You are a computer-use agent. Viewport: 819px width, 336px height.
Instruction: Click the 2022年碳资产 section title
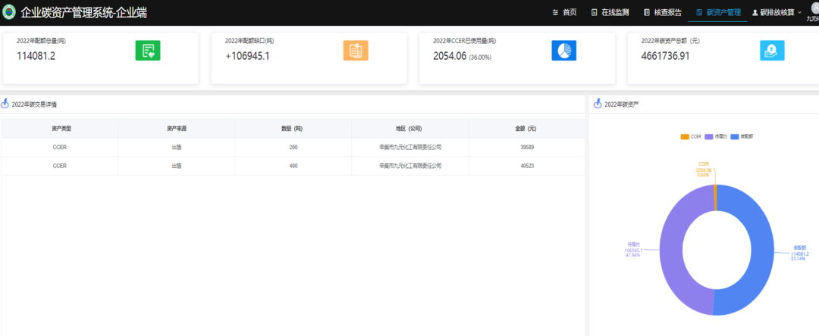coord(622,104)
